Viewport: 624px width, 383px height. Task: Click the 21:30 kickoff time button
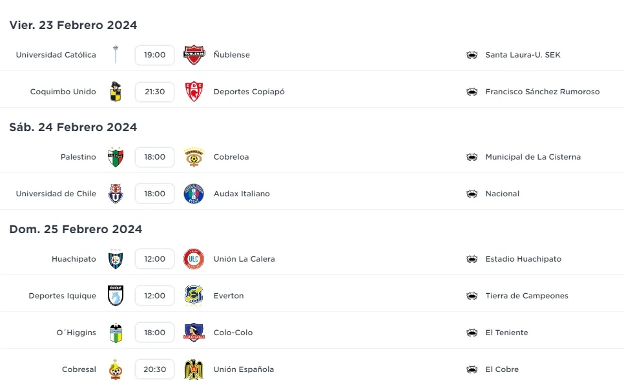click(x=154, y=92)
